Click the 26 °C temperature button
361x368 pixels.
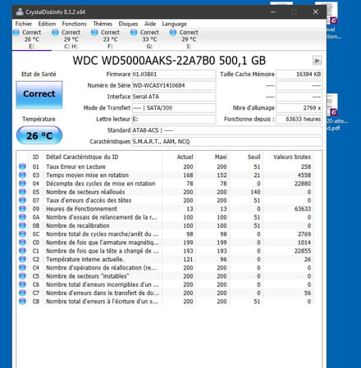39,135
